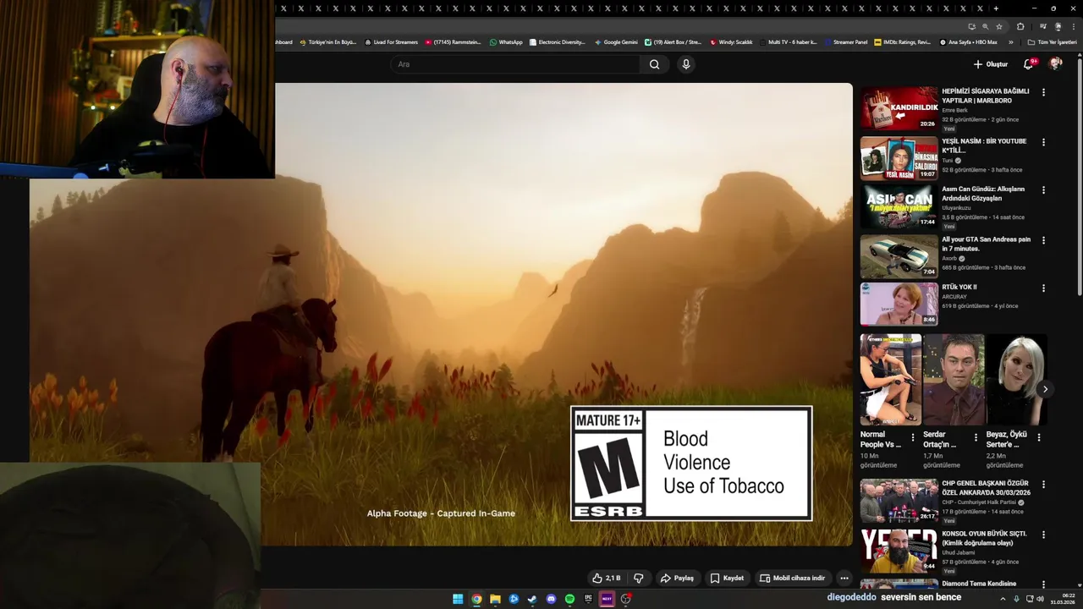
Task: Open the GTA San Andreas car thumbnail
Action: [x=899, y=256]
